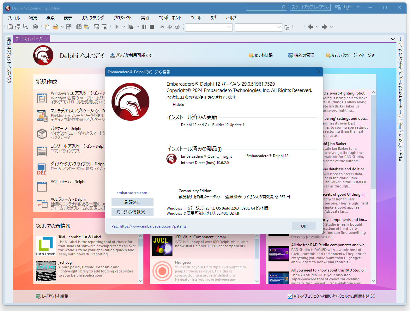
Task: Open the ツール menu
Action: coord(196,18)
